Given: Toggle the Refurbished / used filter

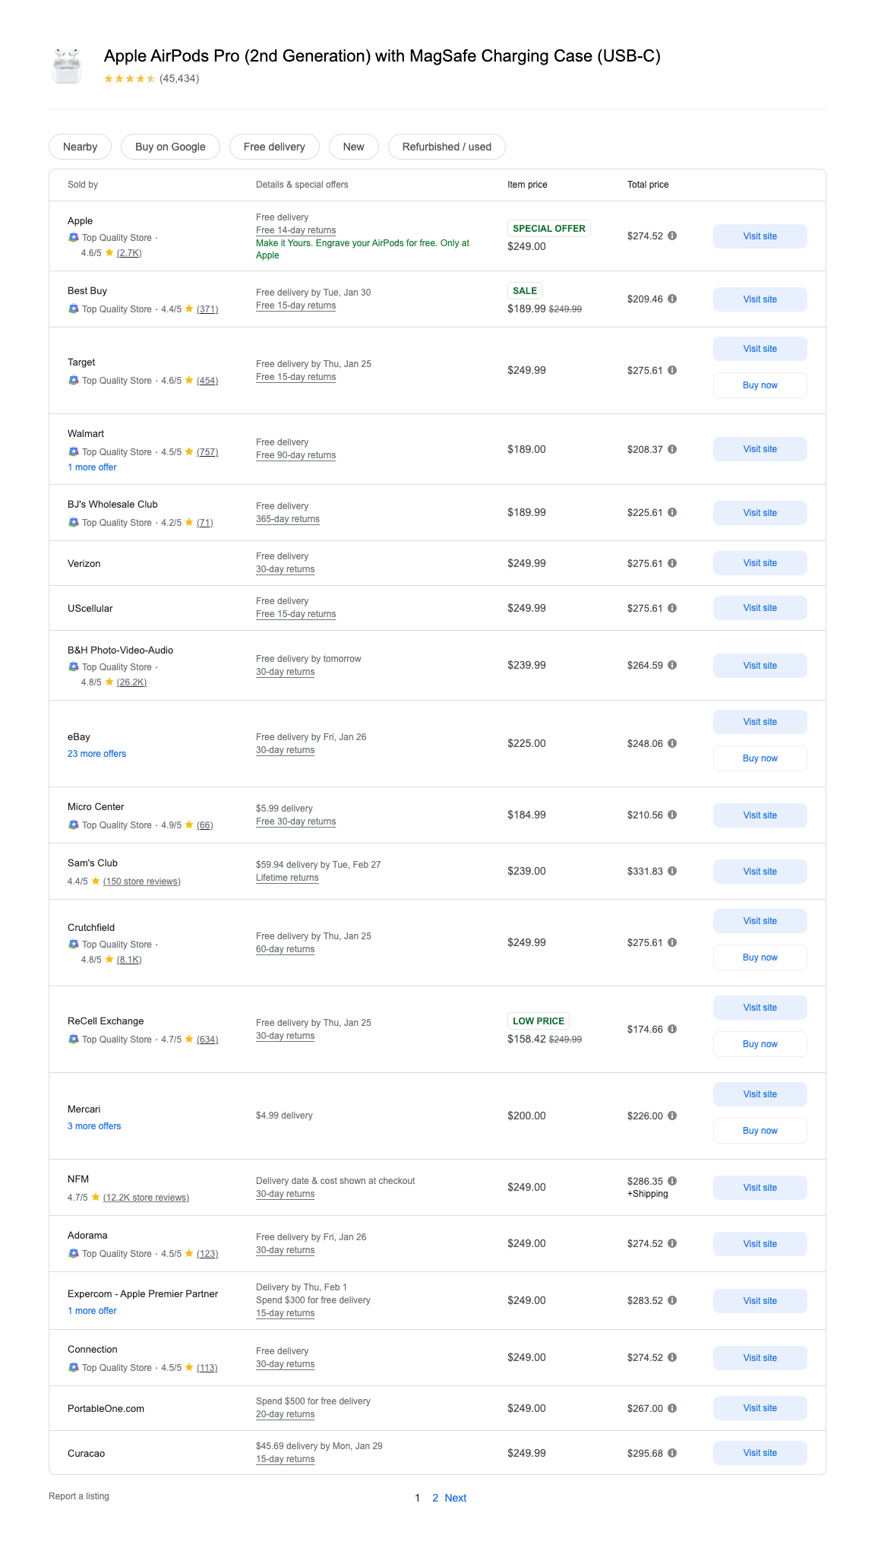Looking at the screenshot, I should tap(447, 147).
